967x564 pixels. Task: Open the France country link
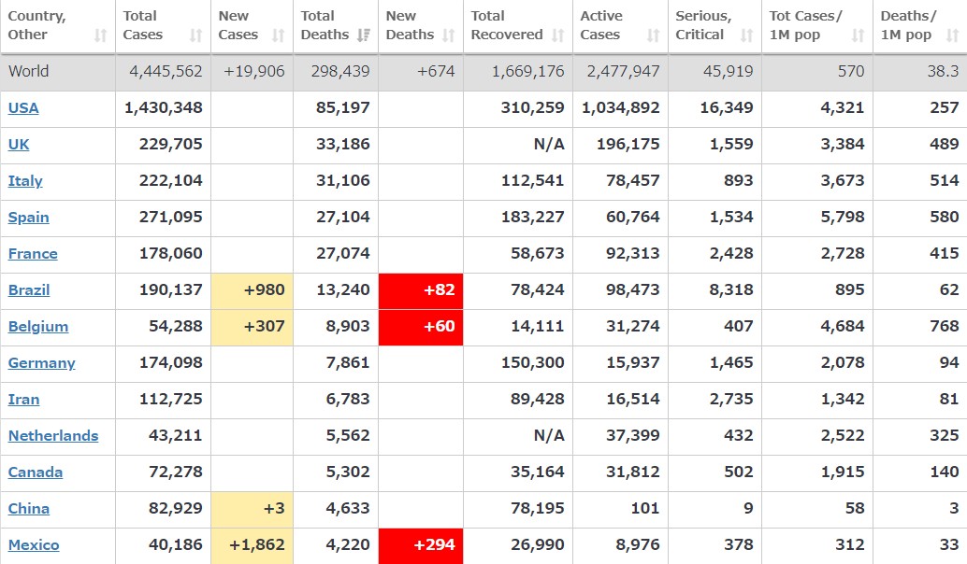pos(33,254)
